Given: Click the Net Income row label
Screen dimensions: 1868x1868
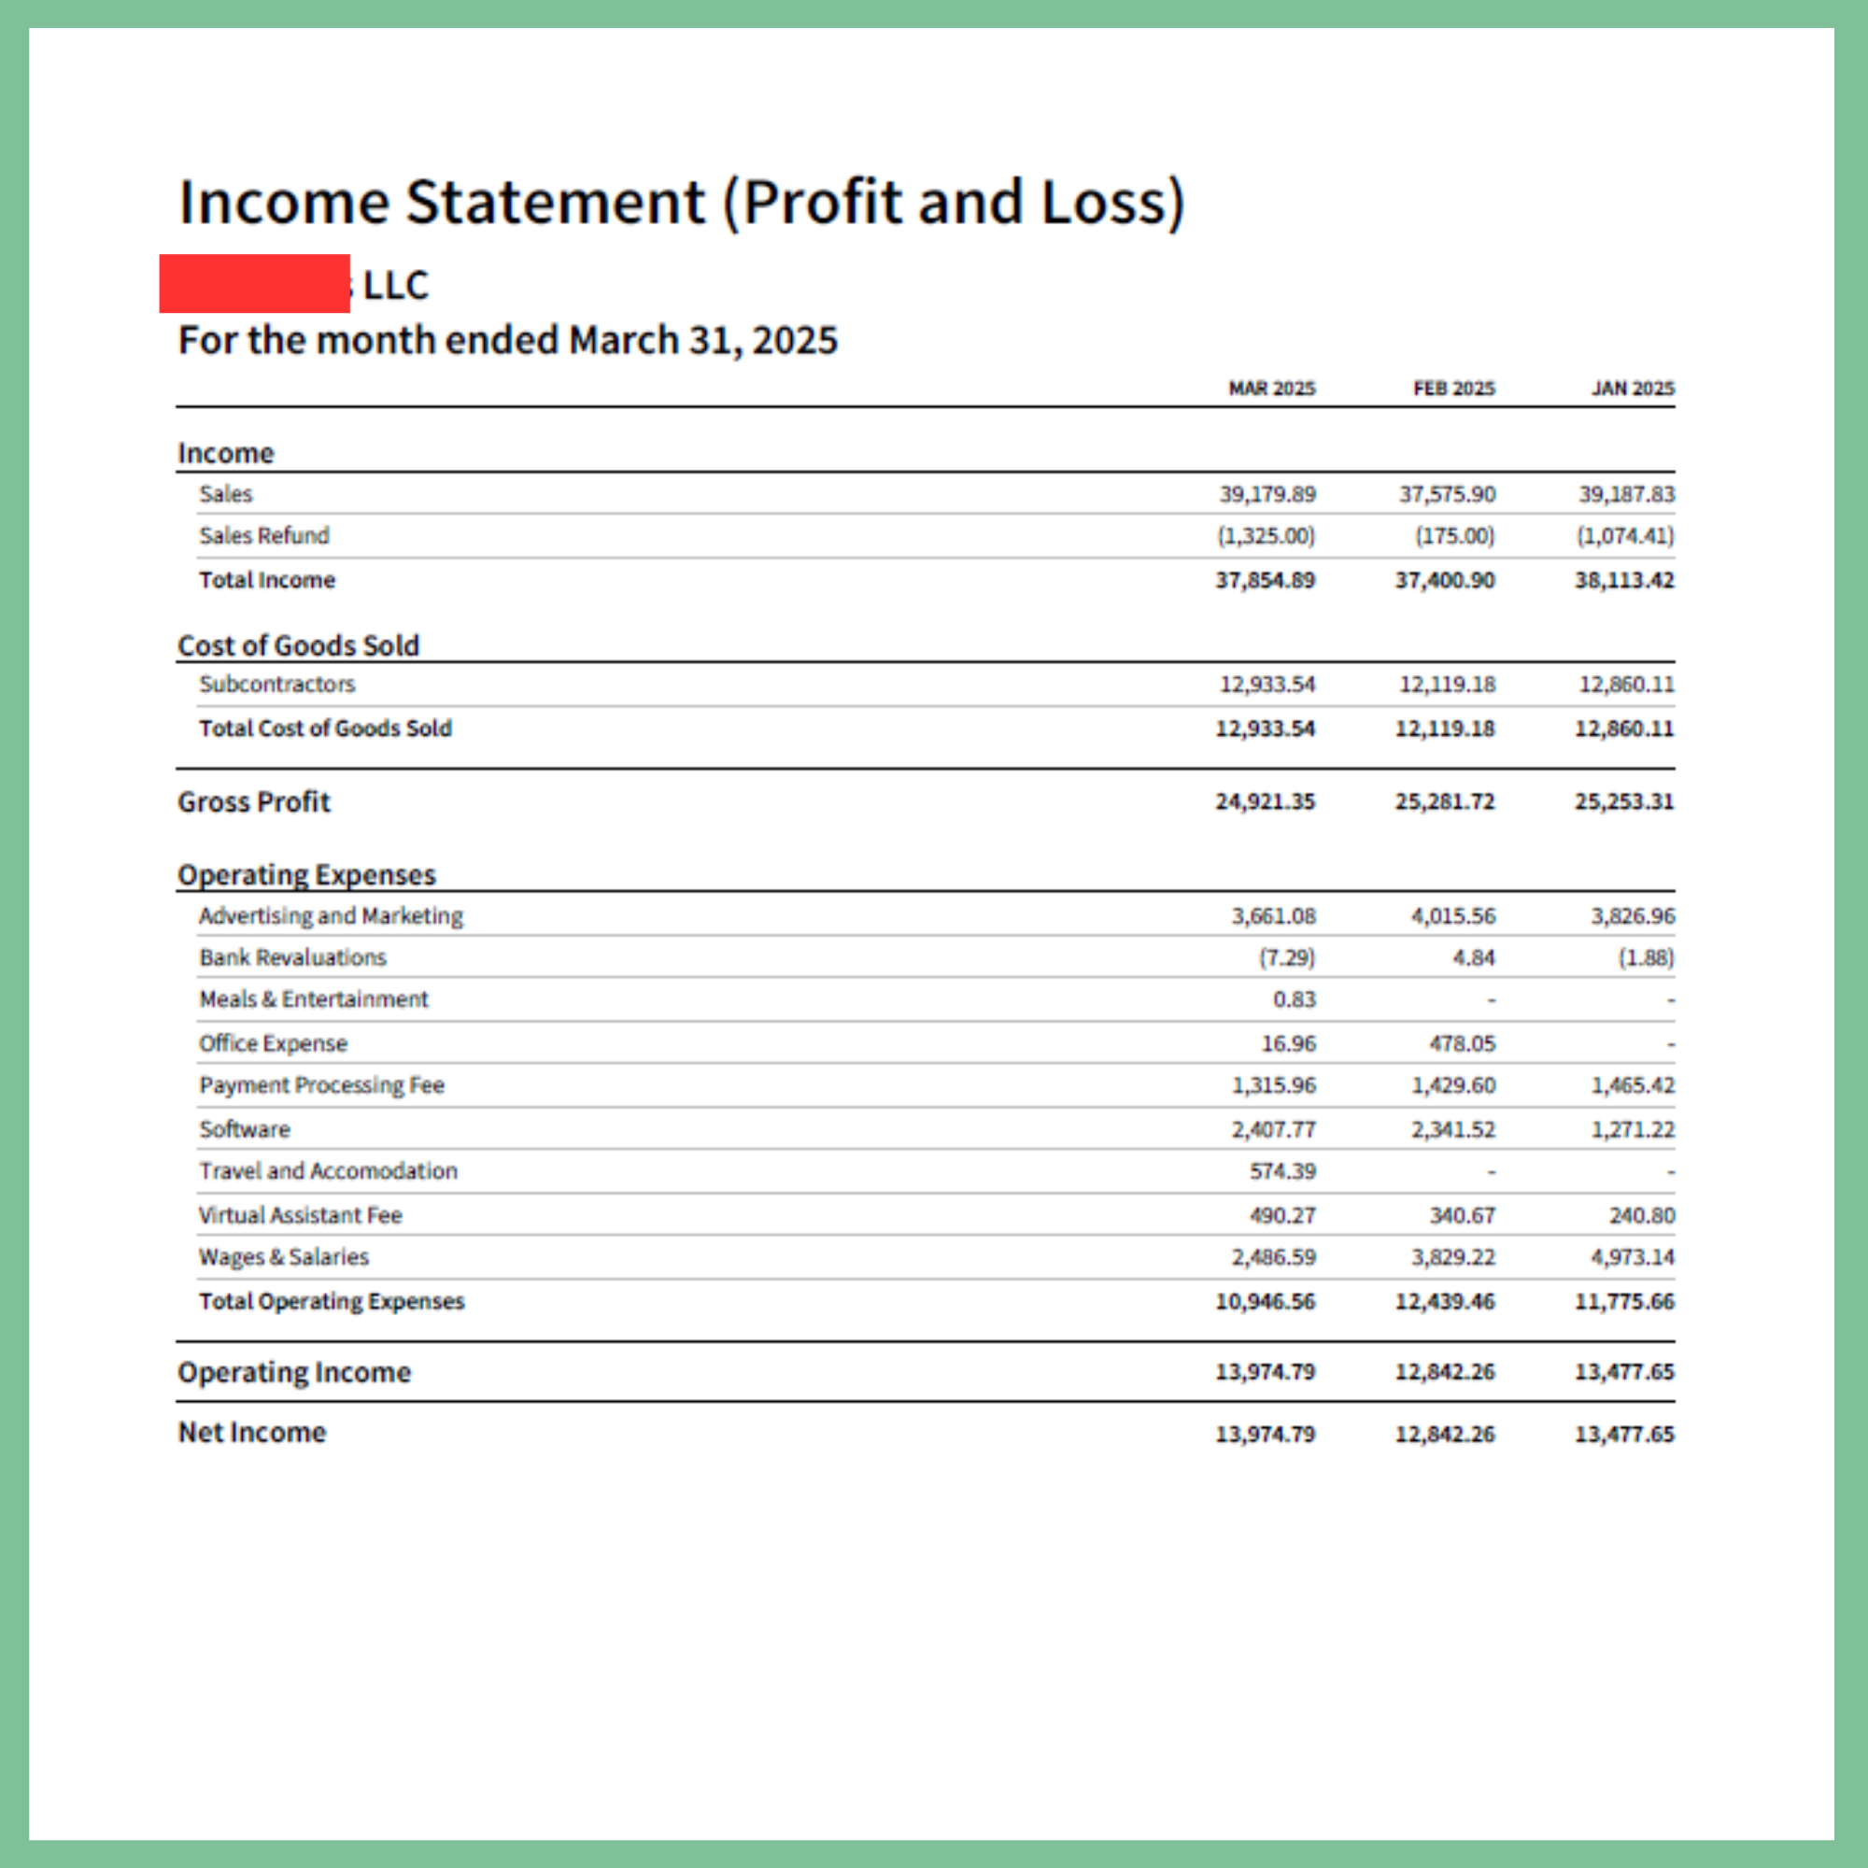Looking at the screenshot, I should point(252,1432).
